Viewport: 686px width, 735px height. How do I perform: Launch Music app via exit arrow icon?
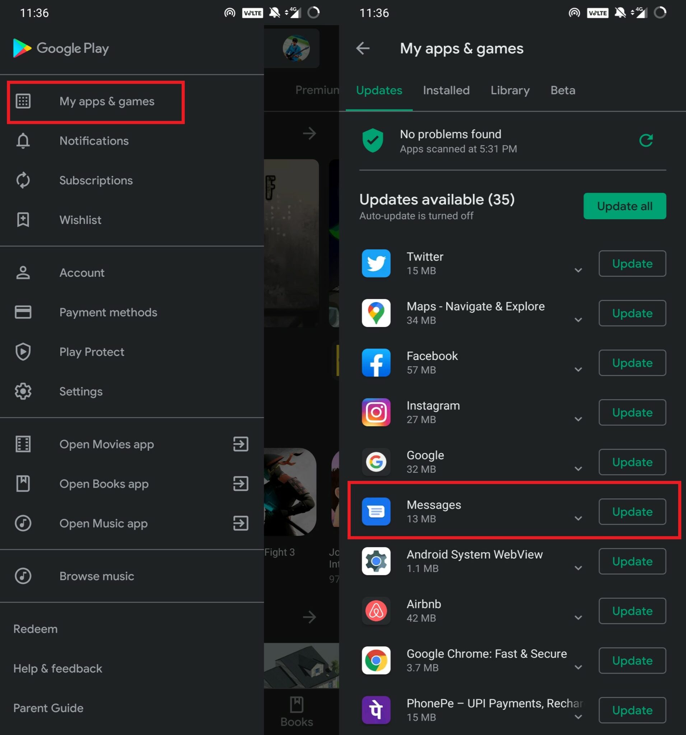[x=241, y=524]
